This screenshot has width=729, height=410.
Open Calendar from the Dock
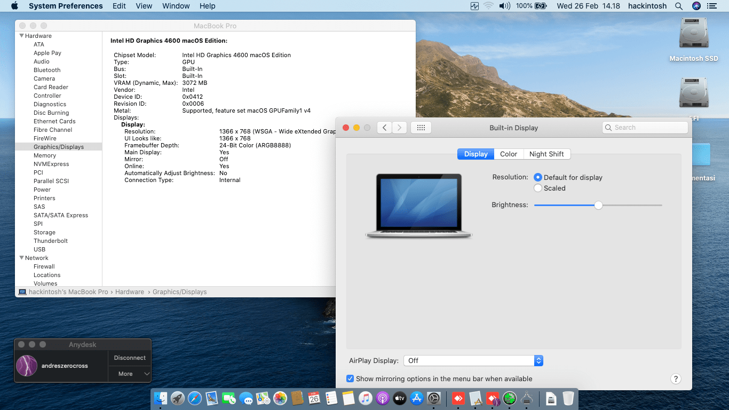[314, 398]
